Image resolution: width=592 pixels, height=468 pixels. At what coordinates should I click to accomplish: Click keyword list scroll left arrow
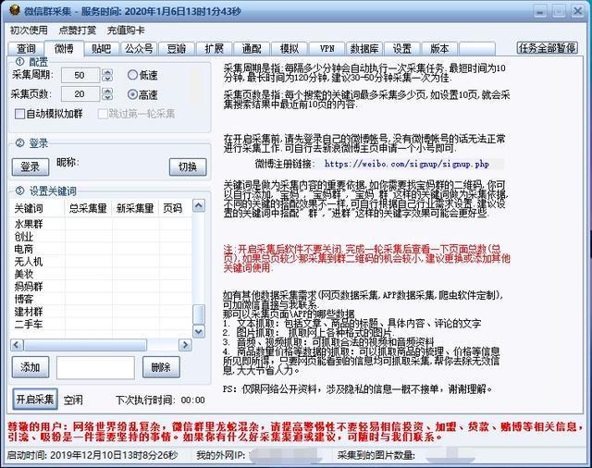click(x=17, y=345)
